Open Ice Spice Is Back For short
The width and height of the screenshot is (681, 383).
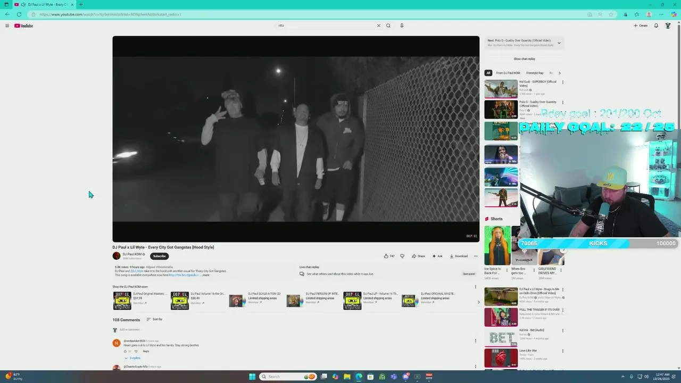[x=497, y=245]
